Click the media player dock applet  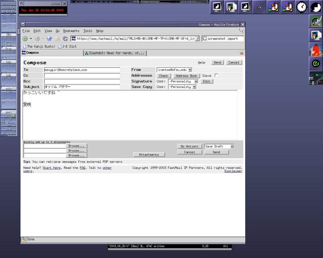[316, 78]
